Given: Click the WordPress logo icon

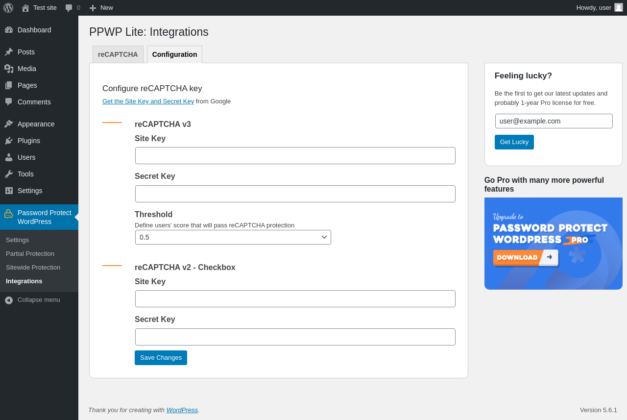Looking at the screenshot, I should coord(8,8).
